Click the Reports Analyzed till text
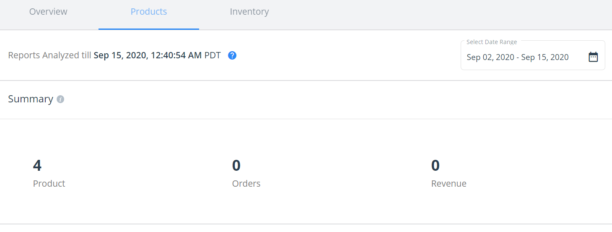Image resolution: width=612 pixels, height=232 pixels. point(49,55)
